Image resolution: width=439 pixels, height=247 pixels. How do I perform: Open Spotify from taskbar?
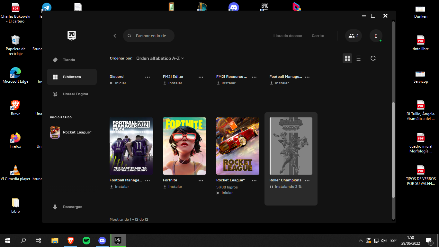coord(86,240)
